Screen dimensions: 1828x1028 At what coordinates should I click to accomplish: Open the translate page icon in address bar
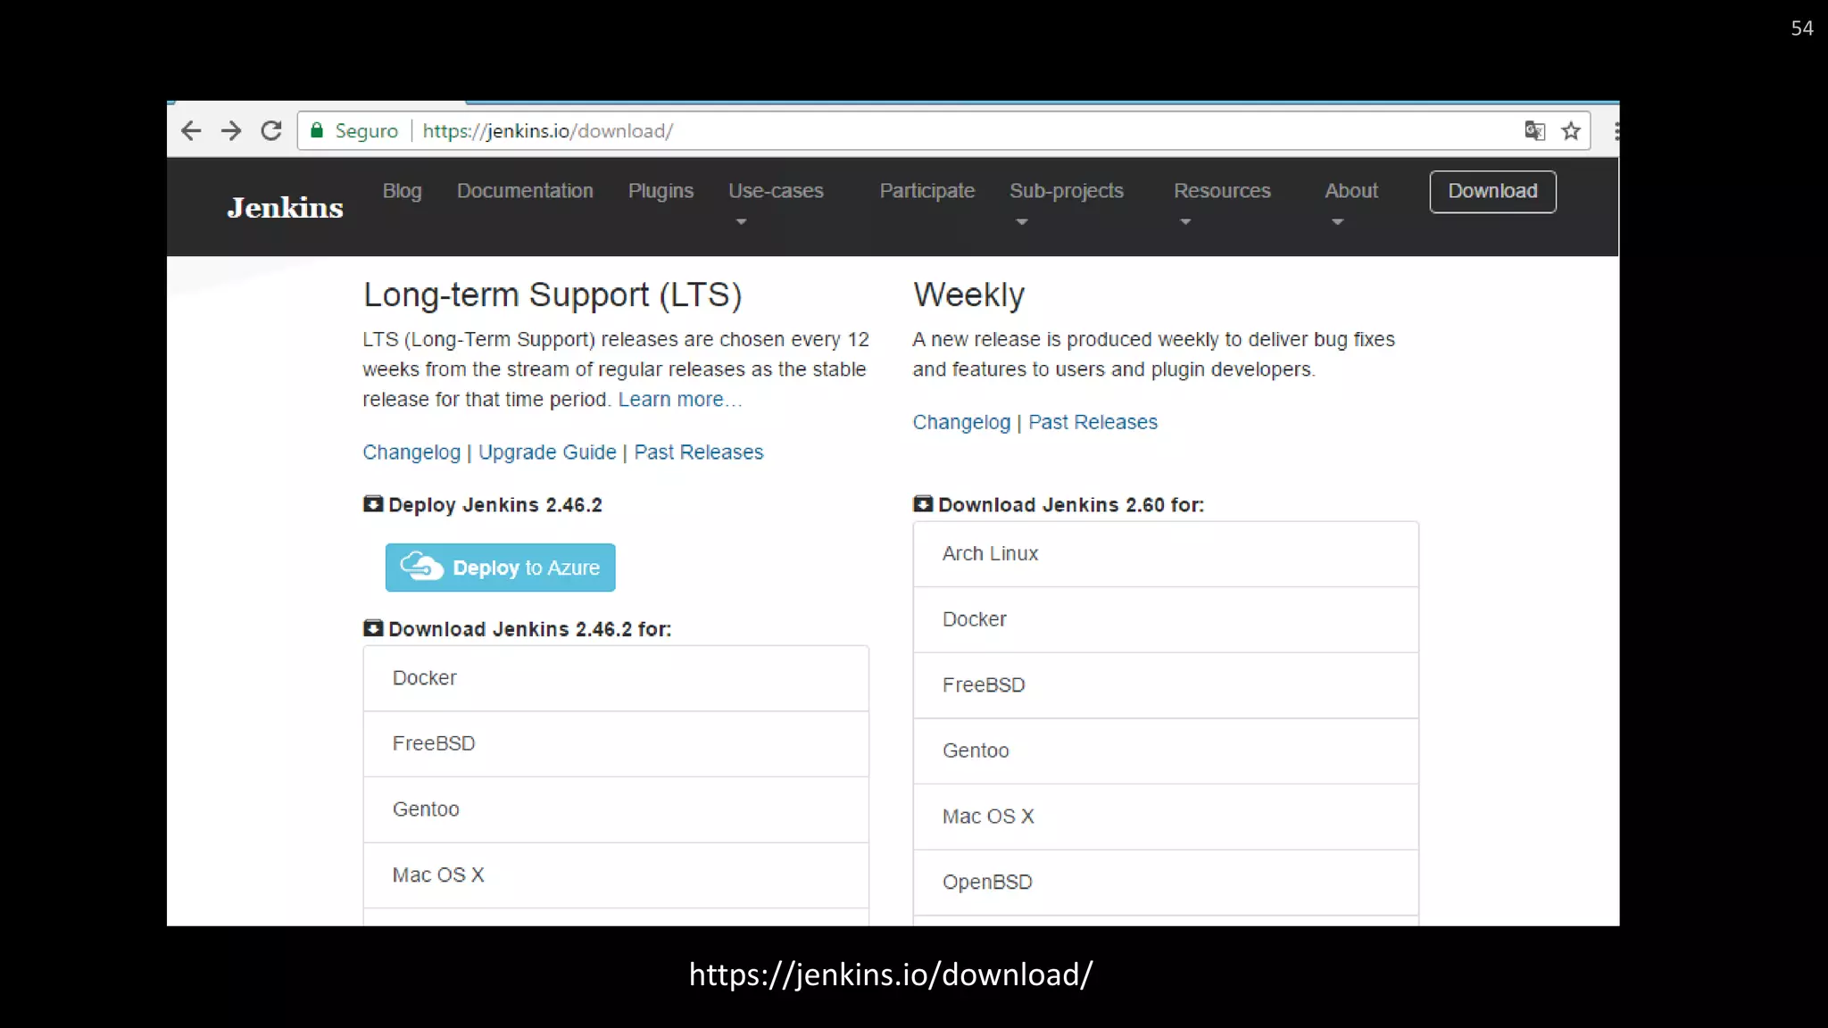pos(1534,131)
